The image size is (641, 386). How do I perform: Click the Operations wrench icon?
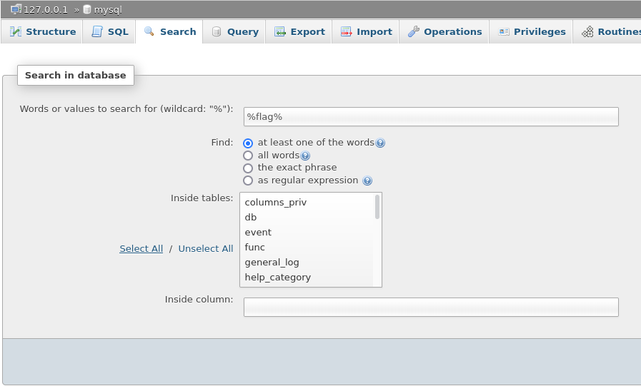coord(413,31)
